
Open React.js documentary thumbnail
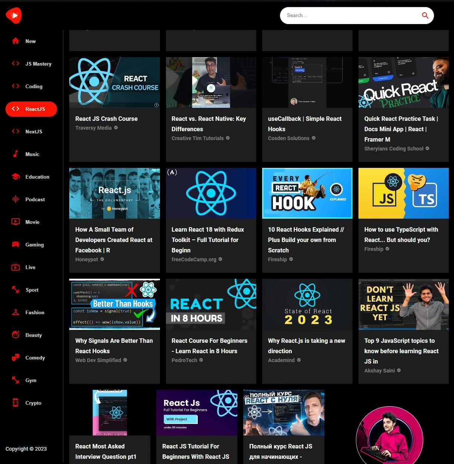coord(114,193)
